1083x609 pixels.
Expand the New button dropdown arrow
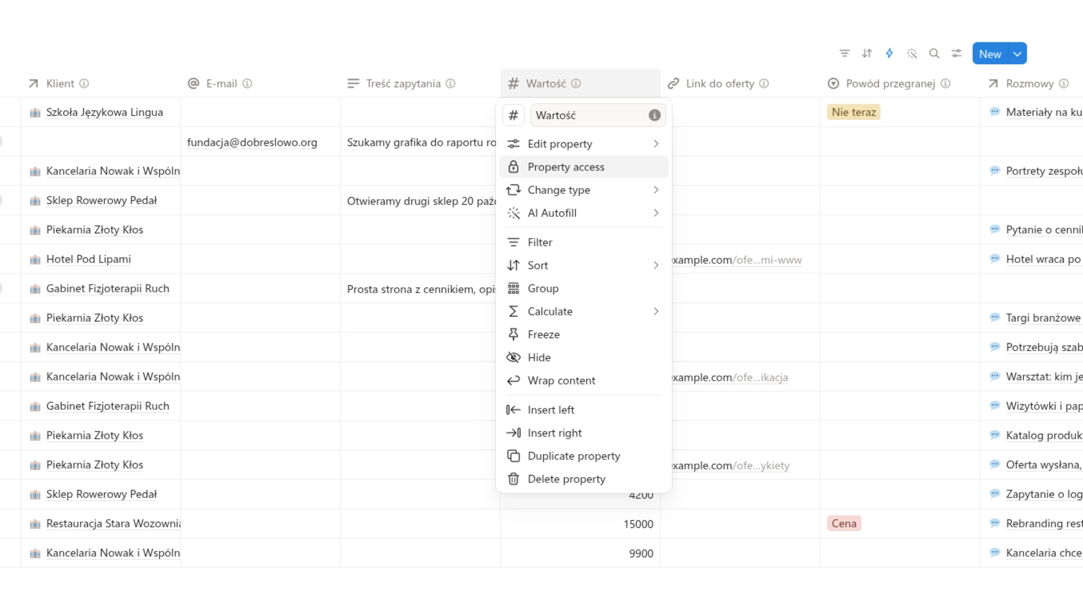pyautogui.click(x=1018, y=54)
